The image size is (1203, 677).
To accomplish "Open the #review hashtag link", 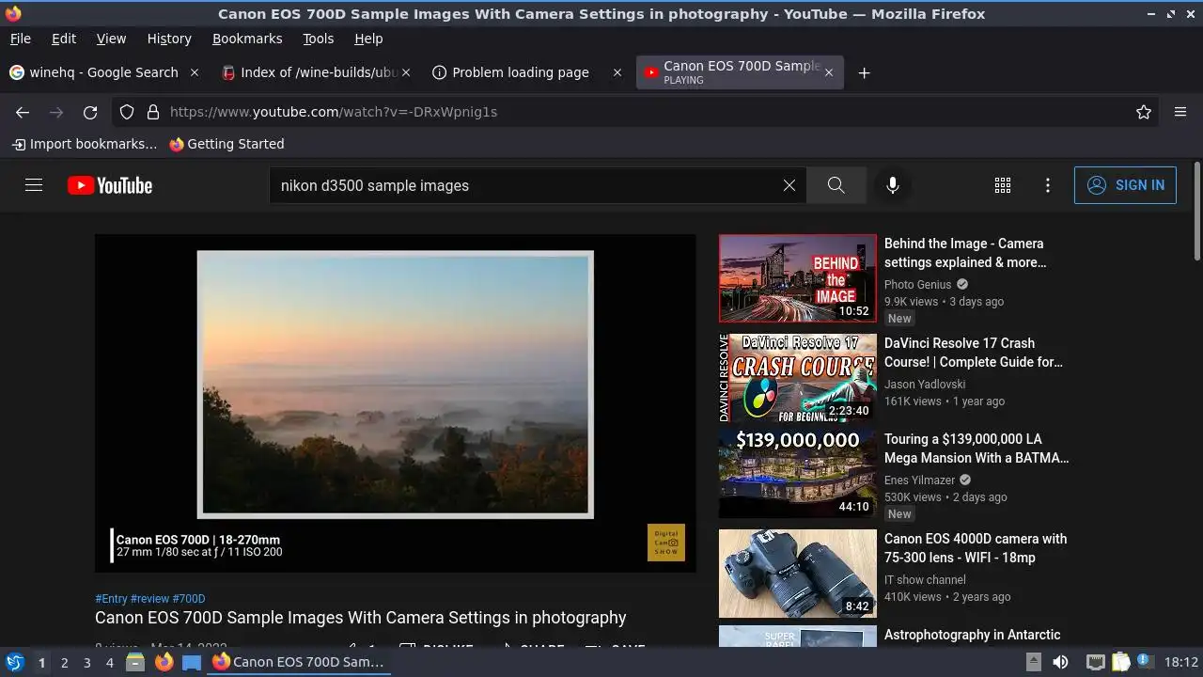I will tap(149, 599).
